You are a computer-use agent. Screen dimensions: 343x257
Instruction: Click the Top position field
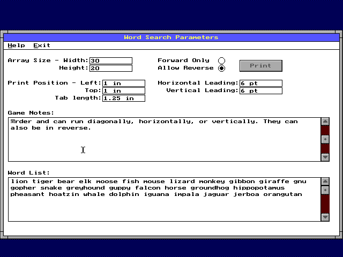tap(124, 90)
